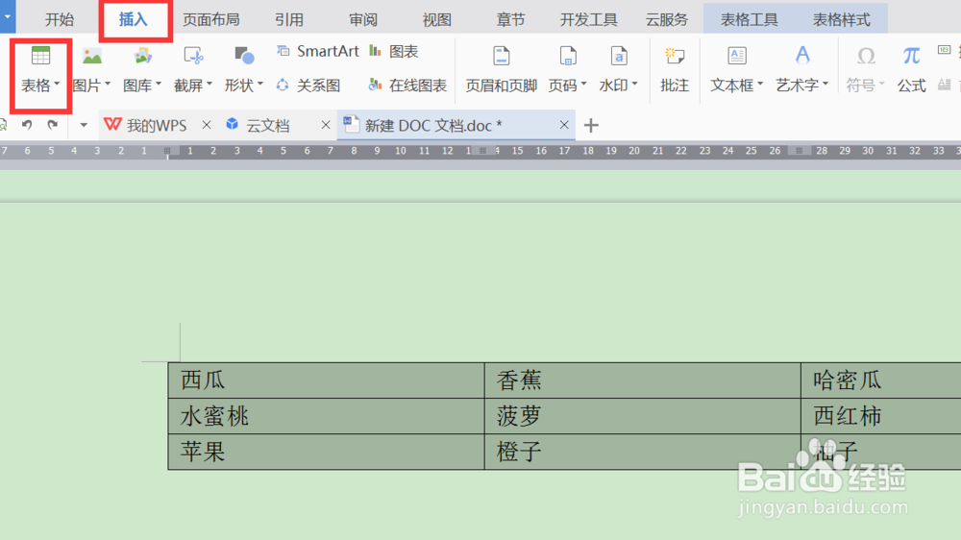
Task: Open 在线图表 online charts
Action: pyautogui.click(x=407, y=86)
